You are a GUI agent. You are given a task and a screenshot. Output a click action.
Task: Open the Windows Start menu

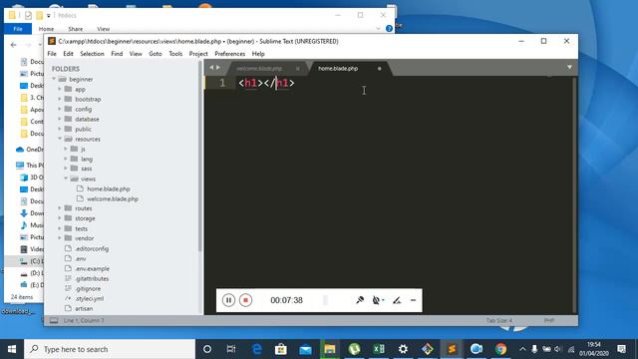pos(12,349)
